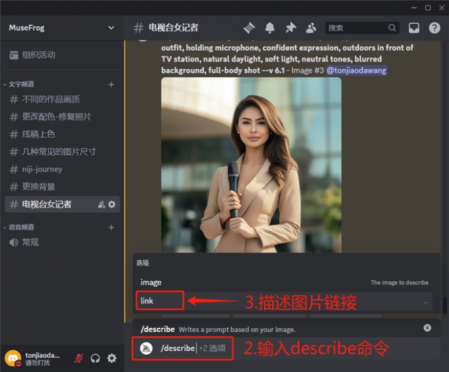Click the search magnifier icon

click(x=392, y=28)
